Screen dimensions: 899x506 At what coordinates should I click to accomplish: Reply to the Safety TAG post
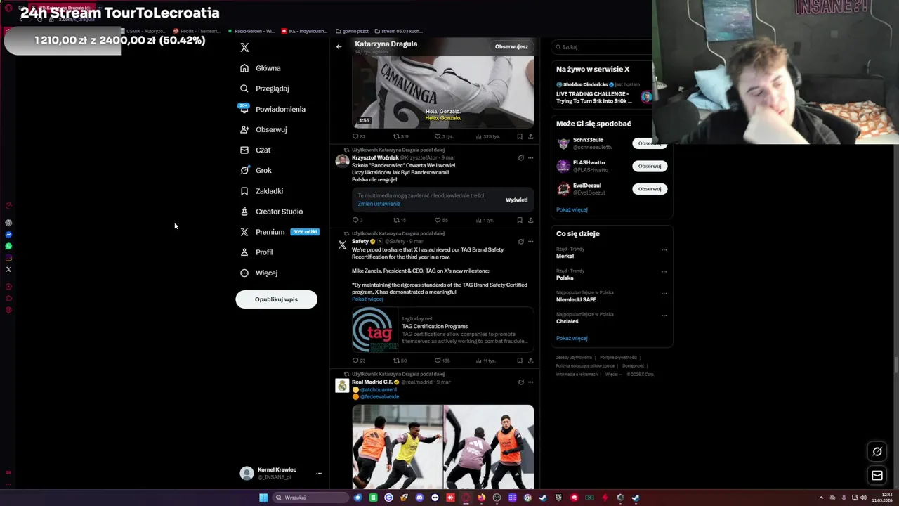click(358, 361)
